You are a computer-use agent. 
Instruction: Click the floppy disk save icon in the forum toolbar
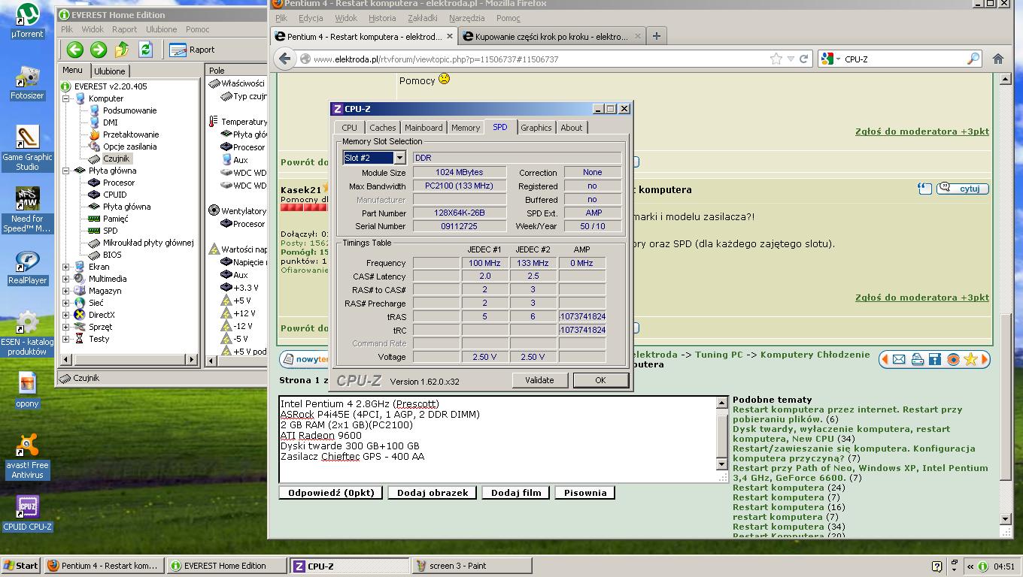coord(935,359)
